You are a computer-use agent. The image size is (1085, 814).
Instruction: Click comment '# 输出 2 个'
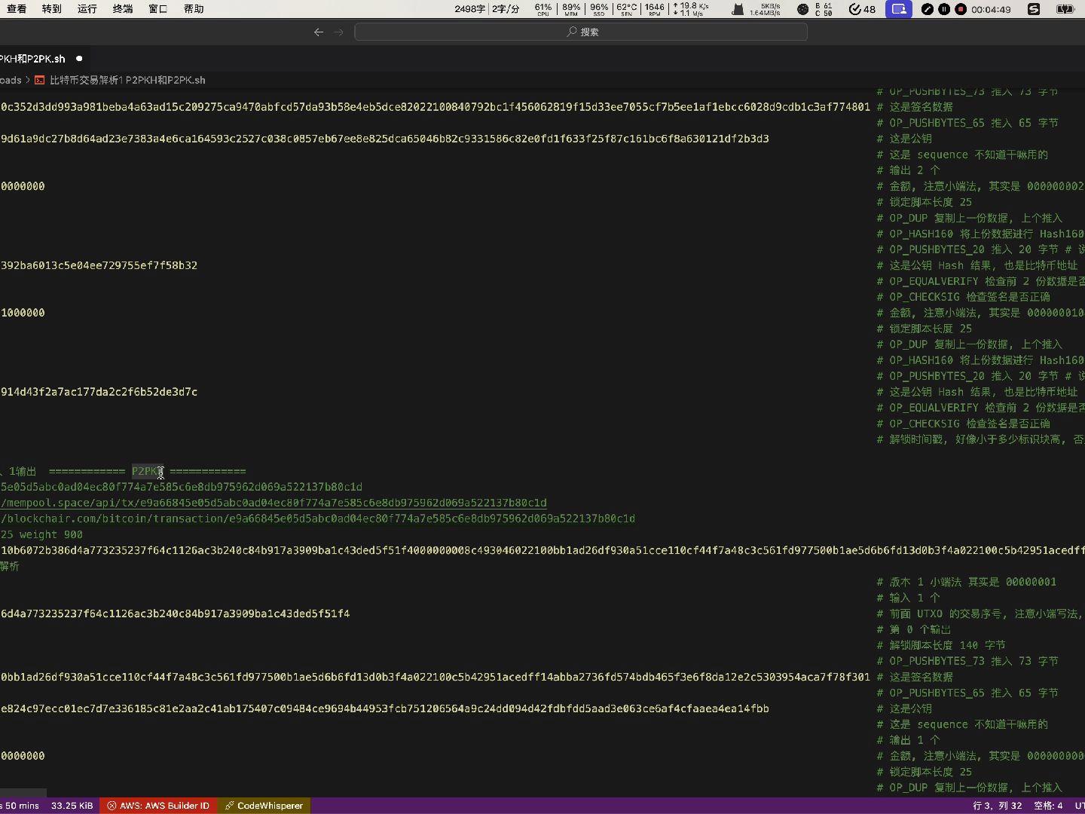click(908, 170)
